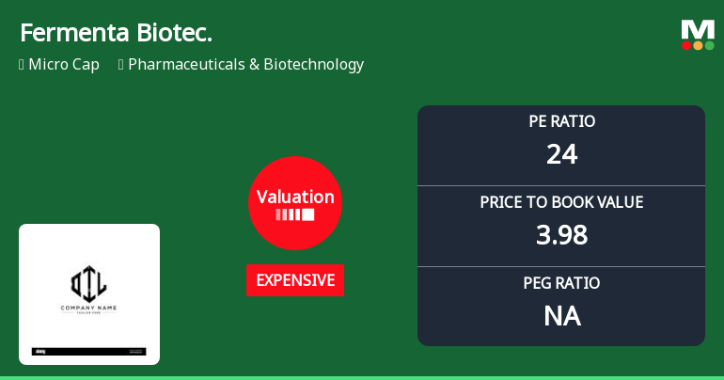Click the PEG RATIO heading
Image resolution: width=724 pixels, height=380 pixels.
point(561,283)
